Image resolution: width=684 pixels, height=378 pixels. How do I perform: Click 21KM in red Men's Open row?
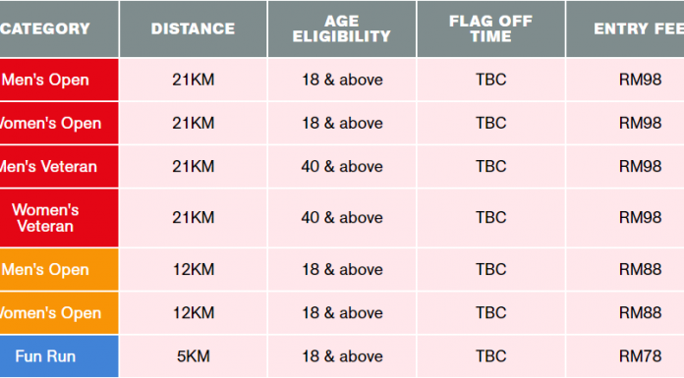pyautogui.click(x=194, y=80)
